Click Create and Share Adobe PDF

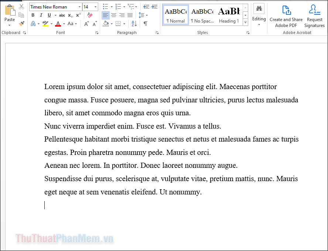(x=286, y=16)
